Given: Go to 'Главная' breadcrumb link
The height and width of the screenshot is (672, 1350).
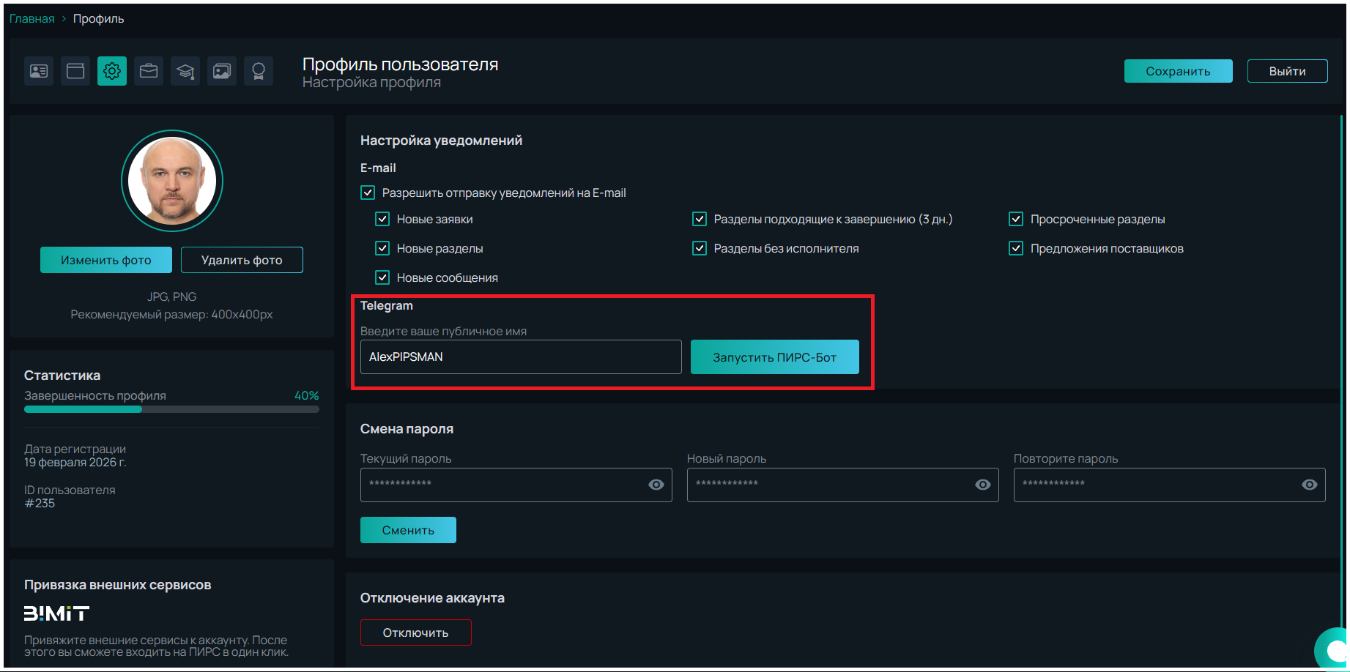Looking at the screenshot, I should click(x=31, y=18).
